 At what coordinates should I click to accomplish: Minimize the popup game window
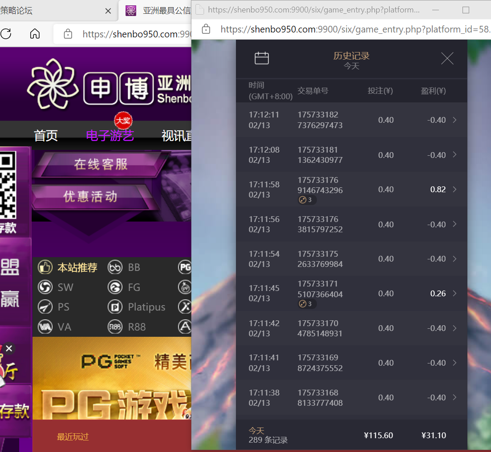tap(435, 10)
